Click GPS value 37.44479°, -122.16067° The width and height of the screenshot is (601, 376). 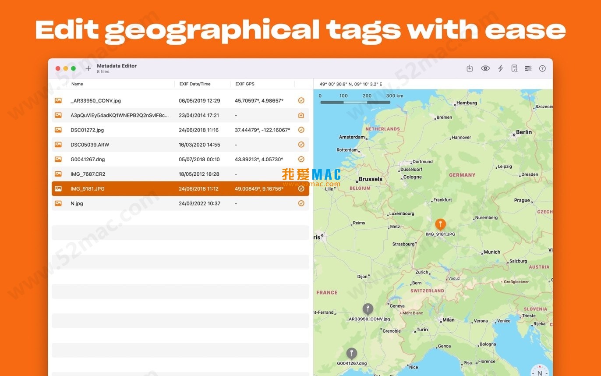262,130
